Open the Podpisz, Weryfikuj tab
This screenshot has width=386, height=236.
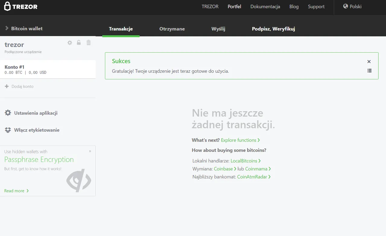tap(274, 29)
